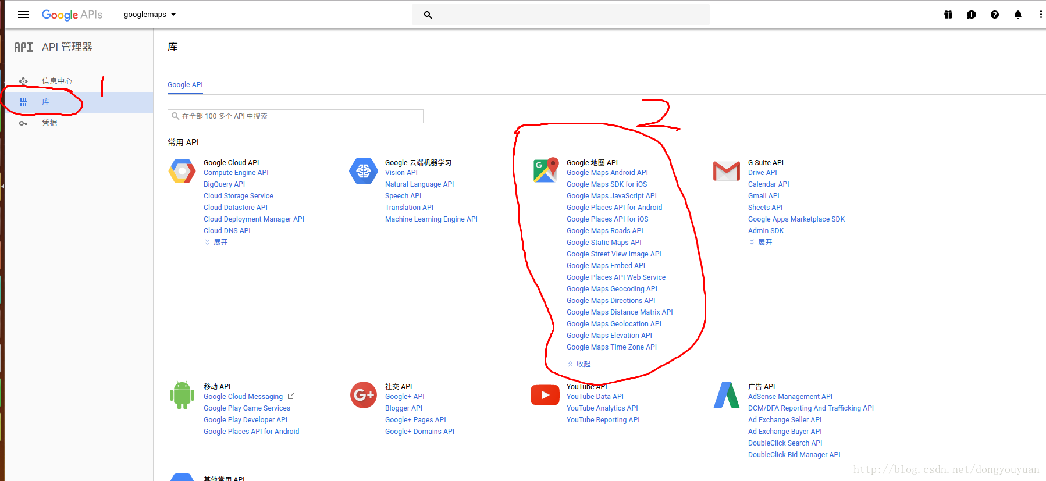The image size is (1046, 481).
Task: Open the googlemaps project dropdown
Action: 150,15
